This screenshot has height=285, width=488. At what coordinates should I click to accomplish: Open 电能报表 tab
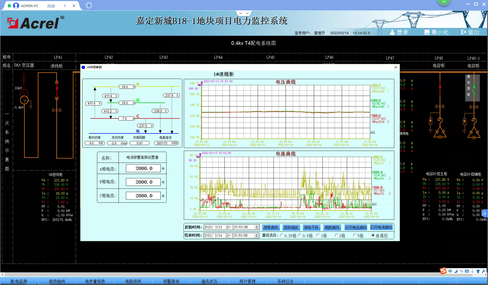[x=133, y=281]
